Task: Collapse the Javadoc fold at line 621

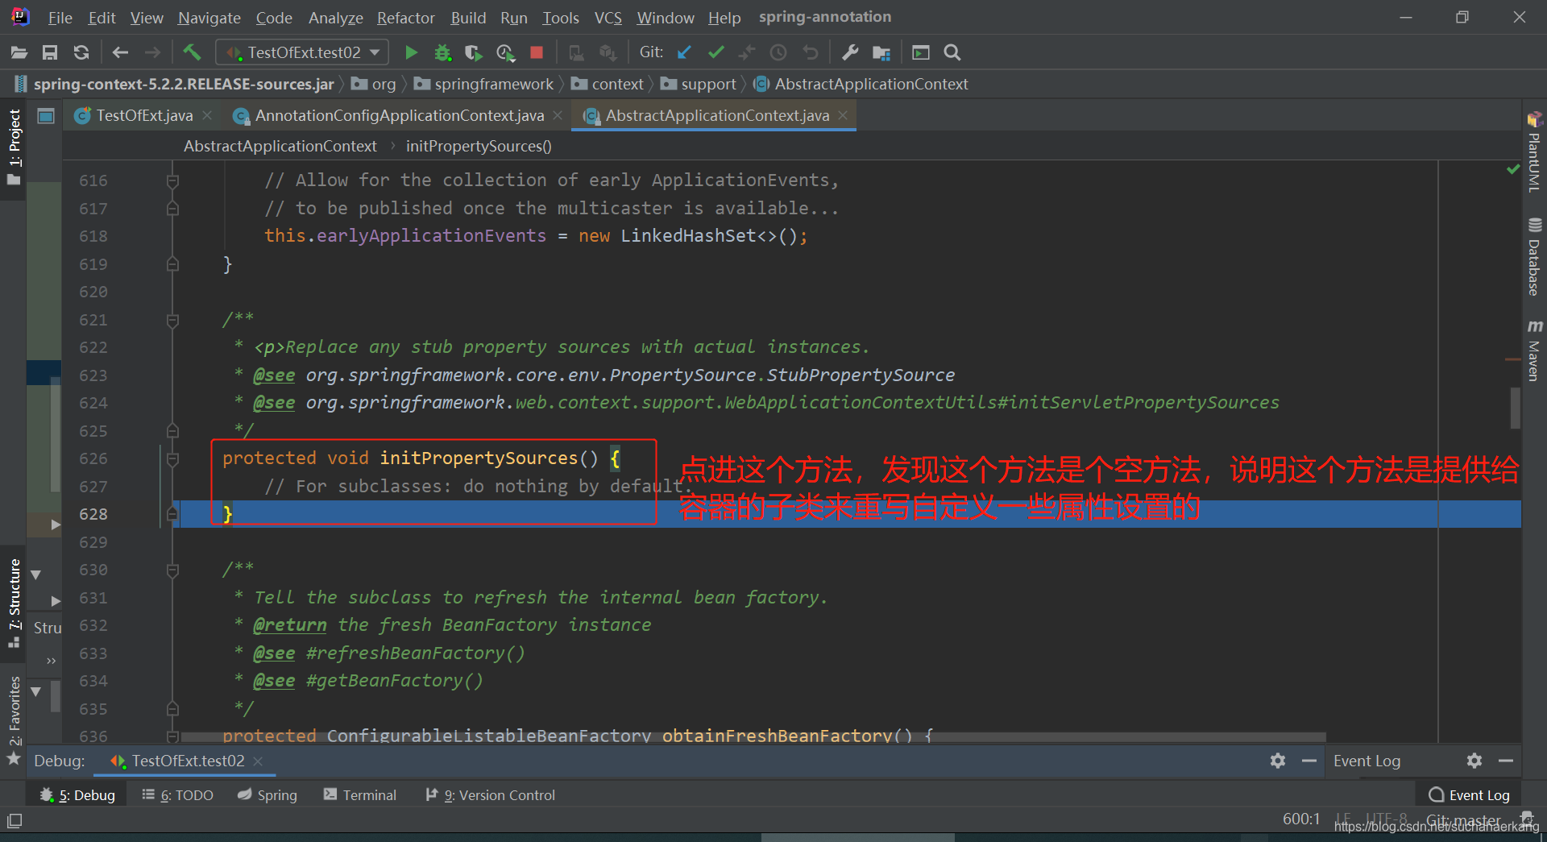Action: click(x=172, y=320)
